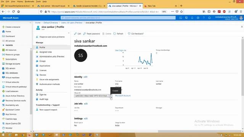Click Refresh in the profile toolbar
244x137 pixels.
118,34
